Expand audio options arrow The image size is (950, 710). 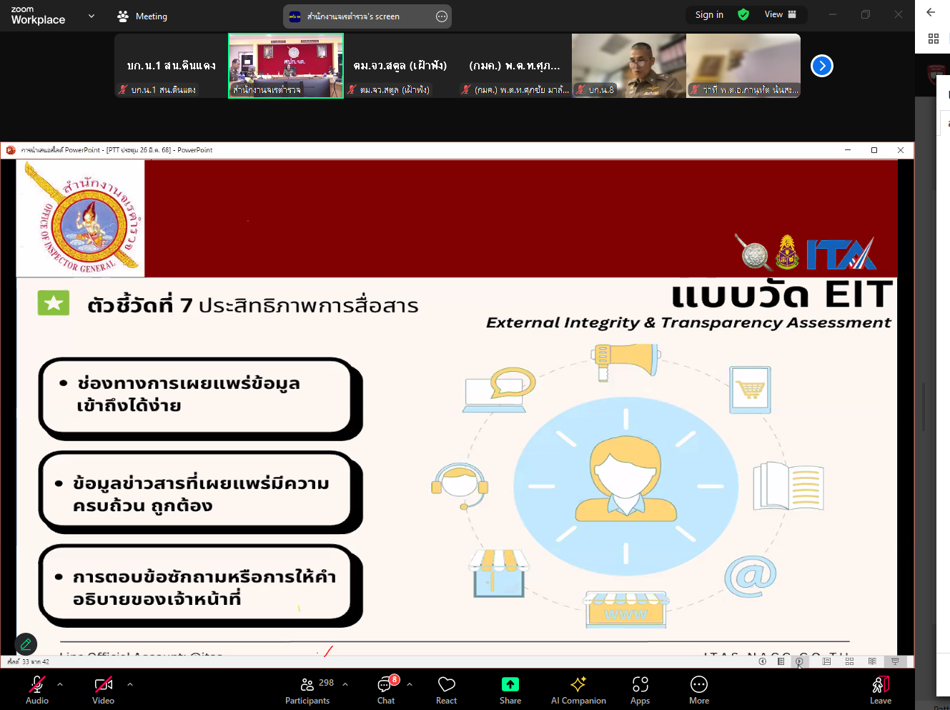60,684
